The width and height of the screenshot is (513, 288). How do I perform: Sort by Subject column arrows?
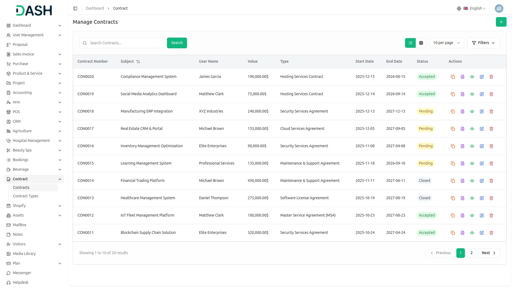coord(138,62)
